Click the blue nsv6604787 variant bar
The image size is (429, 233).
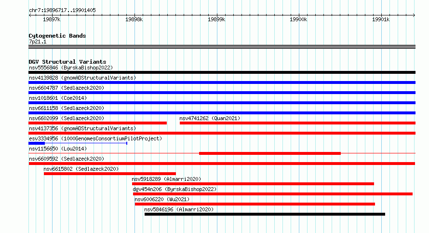pyautogui.click(x=222, y=93)
